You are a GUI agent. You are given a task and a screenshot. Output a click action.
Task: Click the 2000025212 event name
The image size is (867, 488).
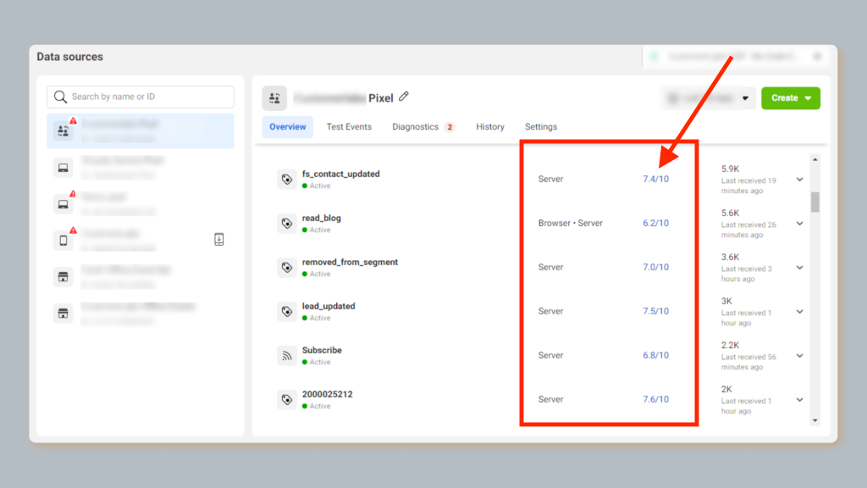point(328,395)
